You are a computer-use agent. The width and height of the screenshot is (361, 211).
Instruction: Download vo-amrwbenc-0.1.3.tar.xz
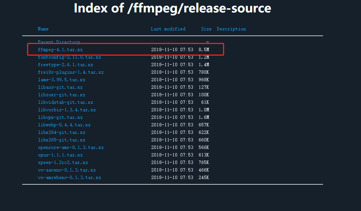pos(69,178)
